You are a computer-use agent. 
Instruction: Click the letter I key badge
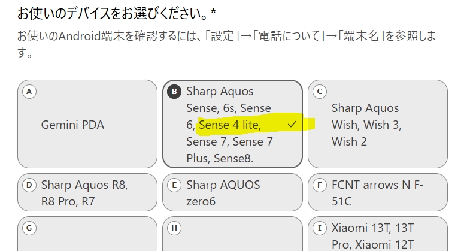pyautogui.click(x=319, y=228)
